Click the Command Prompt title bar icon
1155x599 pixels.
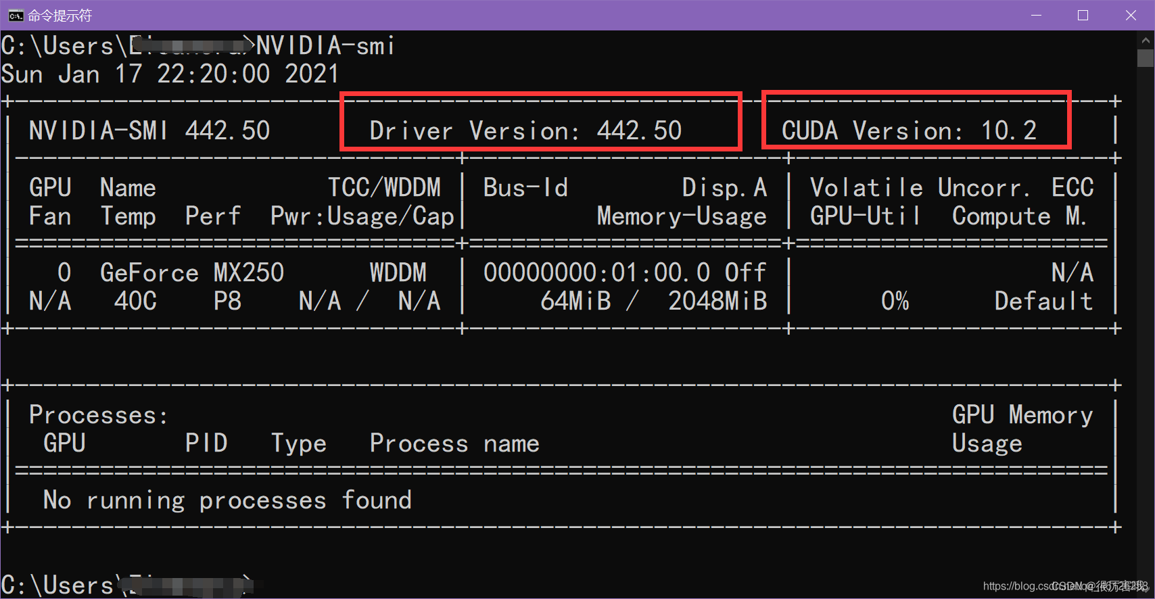coord(16,16)
